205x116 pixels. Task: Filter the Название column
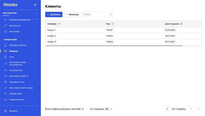(x=59, y=24)
